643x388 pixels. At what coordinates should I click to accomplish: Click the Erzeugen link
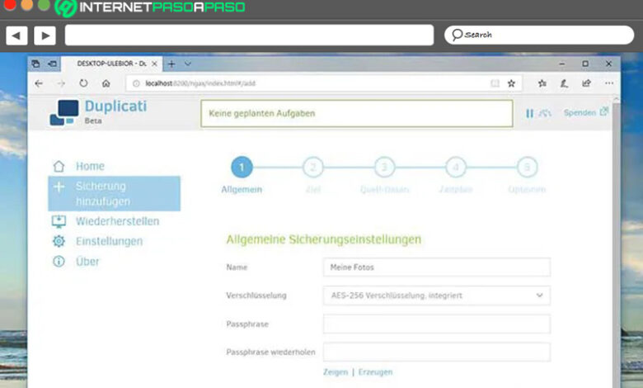pos(375,372)
